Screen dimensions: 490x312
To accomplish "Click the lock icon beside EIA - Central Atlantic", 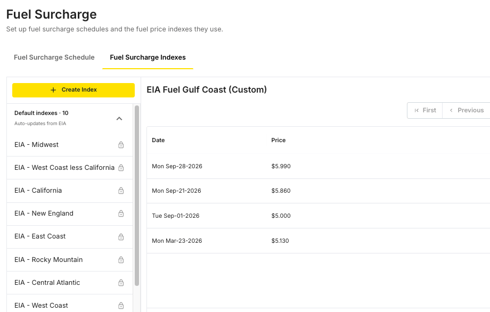I will pos(121,282).
